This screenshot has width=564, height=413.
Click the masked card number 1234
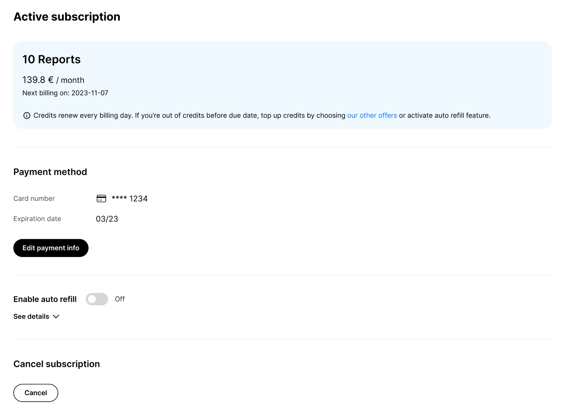[x=129, y=199]
